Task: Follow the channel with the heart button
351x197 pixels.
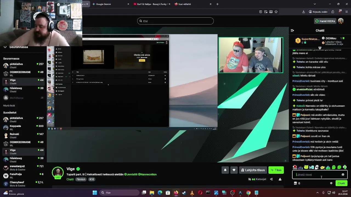Action: click(x=234, y=170)
